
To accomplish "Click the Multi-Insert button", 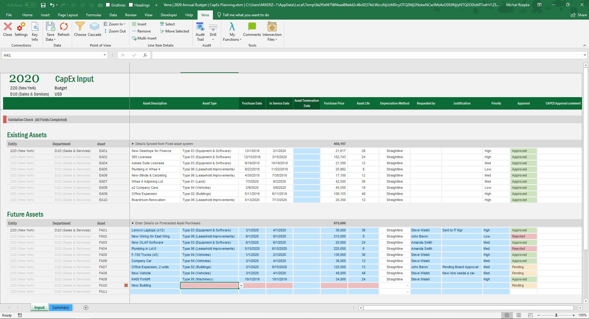I will click(144, 38).
